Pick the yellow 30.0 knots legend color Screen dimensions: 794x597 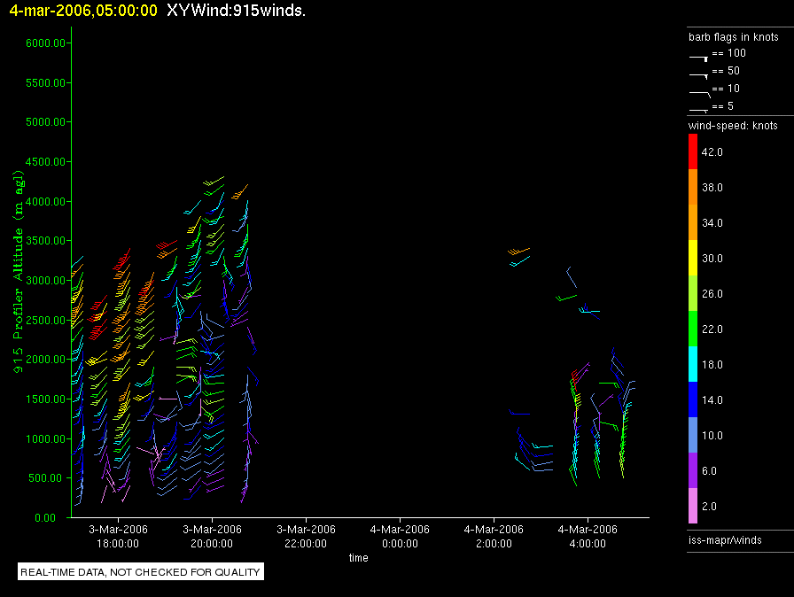tap(693, 259)
